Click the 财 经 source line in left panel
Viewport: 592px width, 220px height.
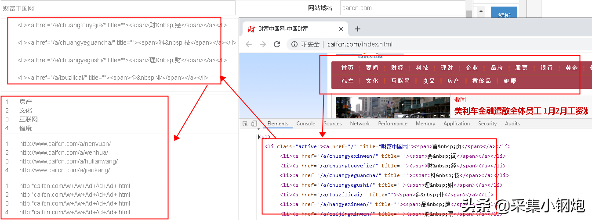122,25
